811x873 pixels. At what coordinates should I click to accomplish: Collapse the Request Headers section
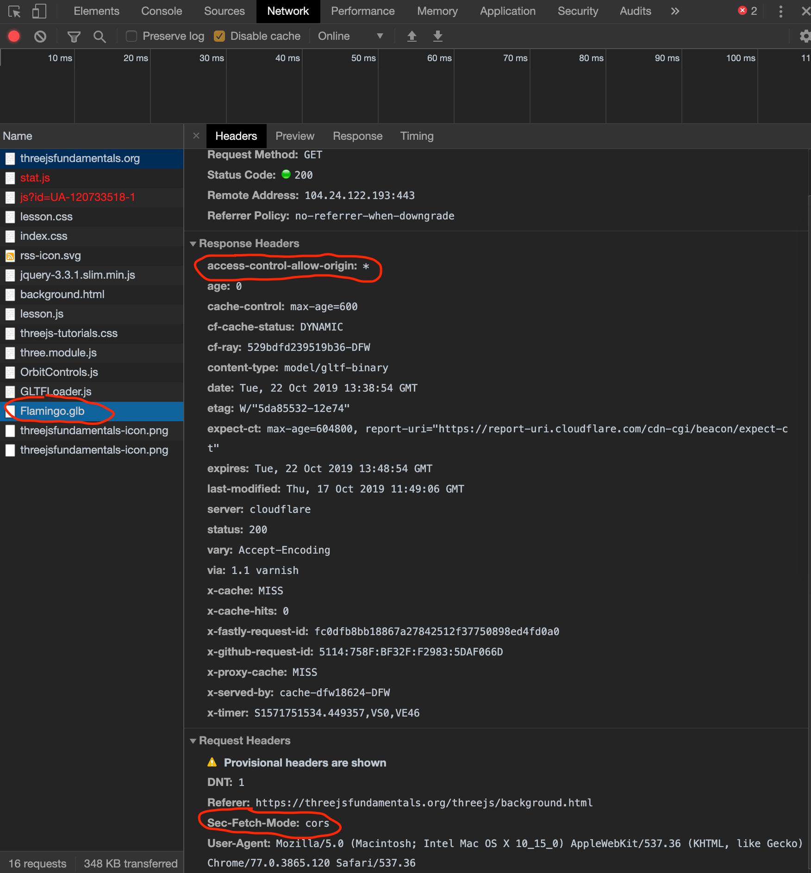click(x=193, y=741)
